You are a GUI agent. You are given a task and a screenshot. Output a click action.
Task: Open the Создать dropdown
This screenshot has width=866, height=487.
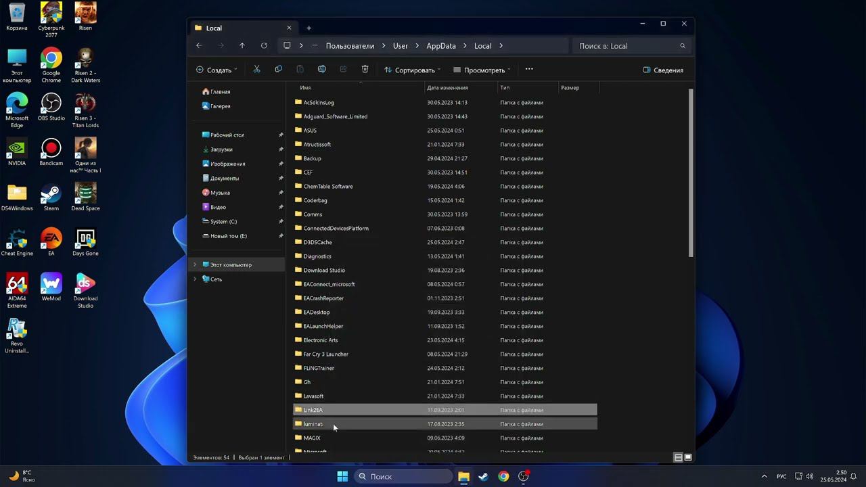[x=216, y=70]
